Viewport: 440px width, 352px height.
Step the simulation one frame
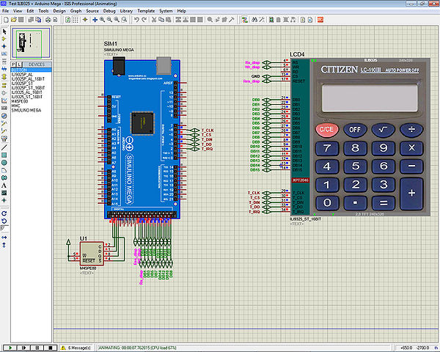[23, 348]
